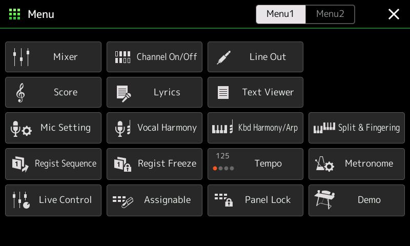Open Regist Sequence icon
The image size is (410, 246).
(20, 164)
